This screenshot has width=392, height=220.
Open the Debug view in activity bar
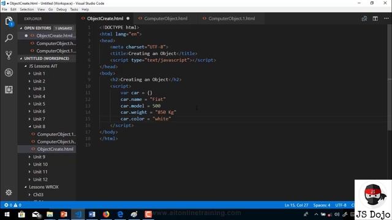[x=9, y=72]
